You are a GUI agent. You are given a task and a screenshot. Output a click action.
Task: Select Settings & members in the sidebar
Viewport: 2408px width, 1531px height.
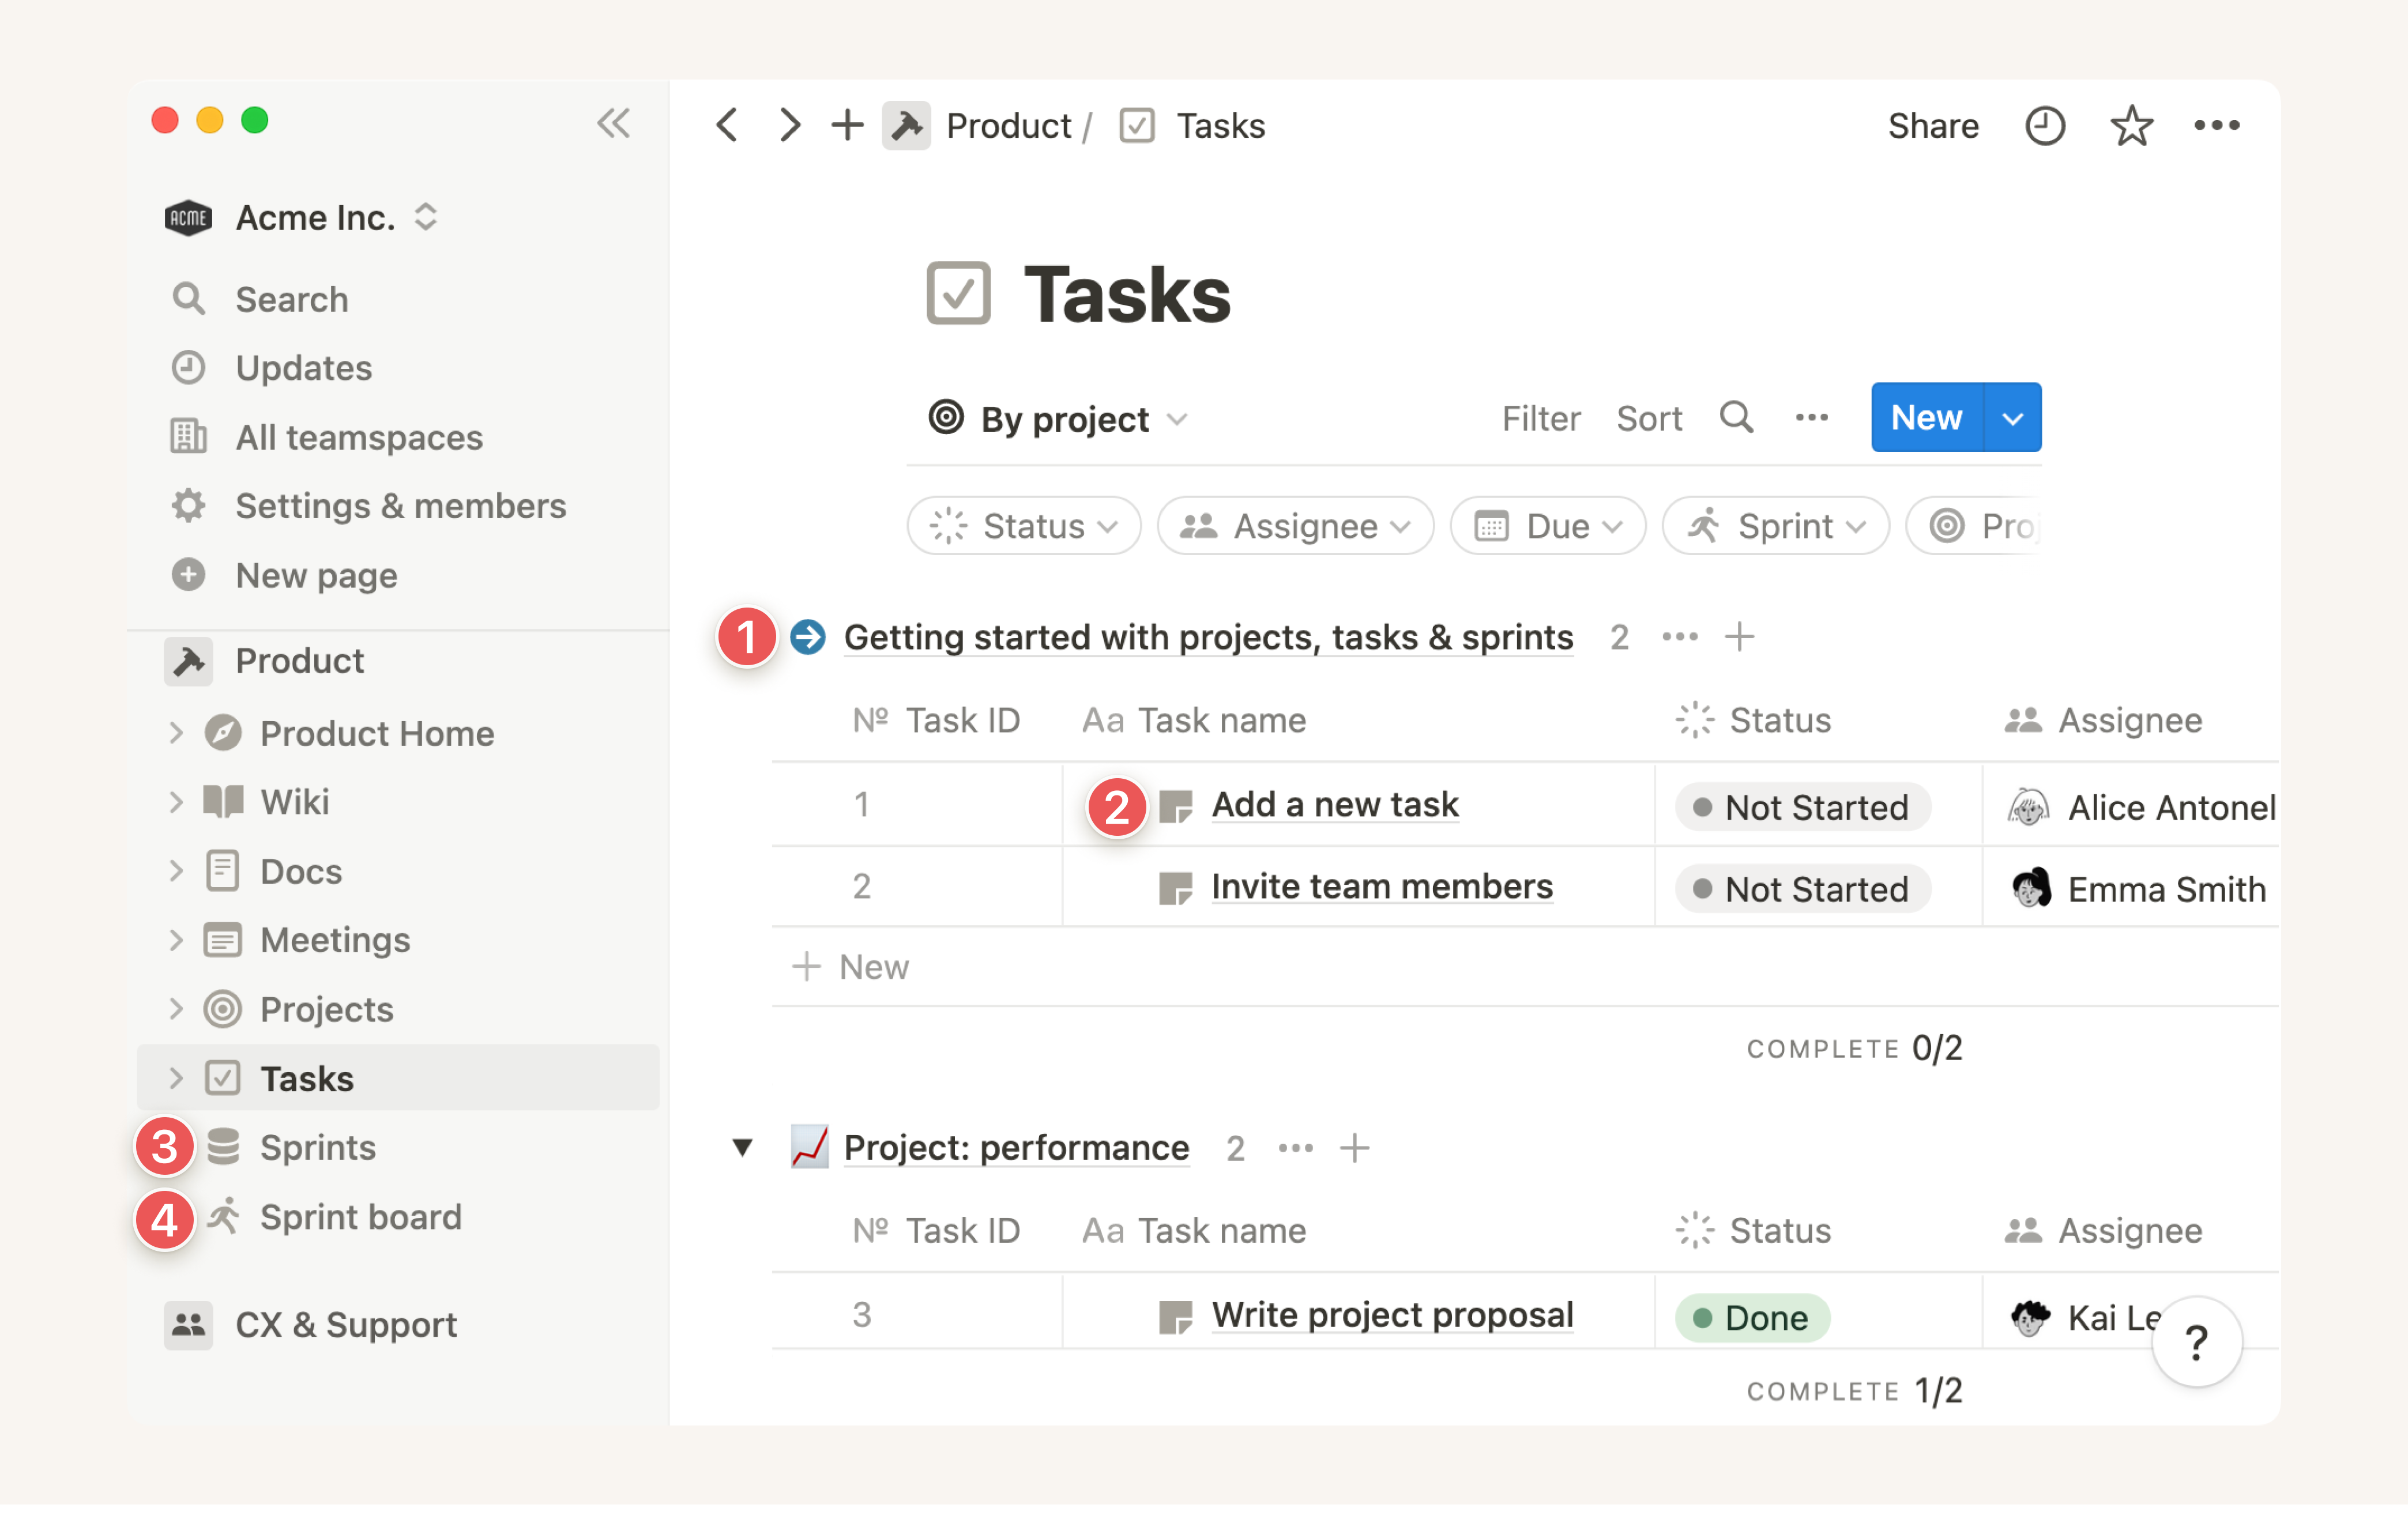(x=400, y=507)
